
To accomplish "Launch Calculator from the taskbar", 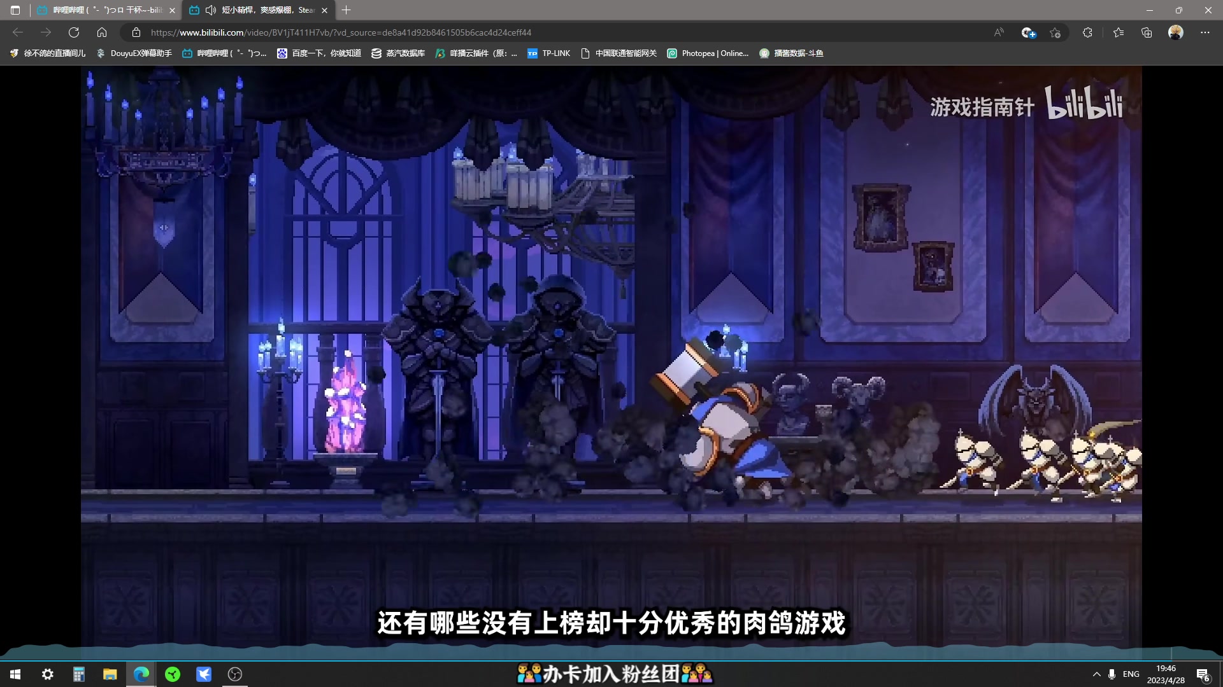I will (78, 674).
